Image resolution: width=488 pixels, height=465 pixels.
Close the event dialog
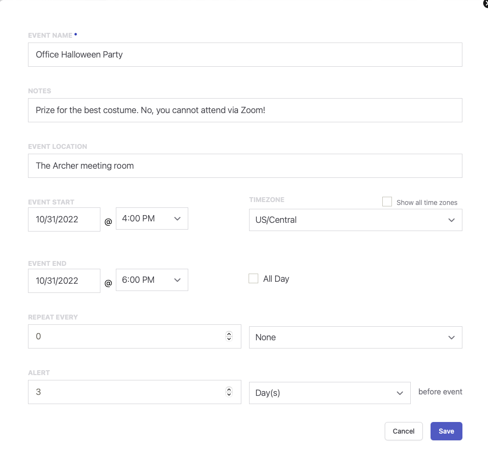point(485,4)
